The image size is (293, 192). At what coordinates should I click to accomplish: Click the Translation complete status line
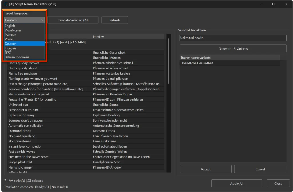(x=36, y=187)
